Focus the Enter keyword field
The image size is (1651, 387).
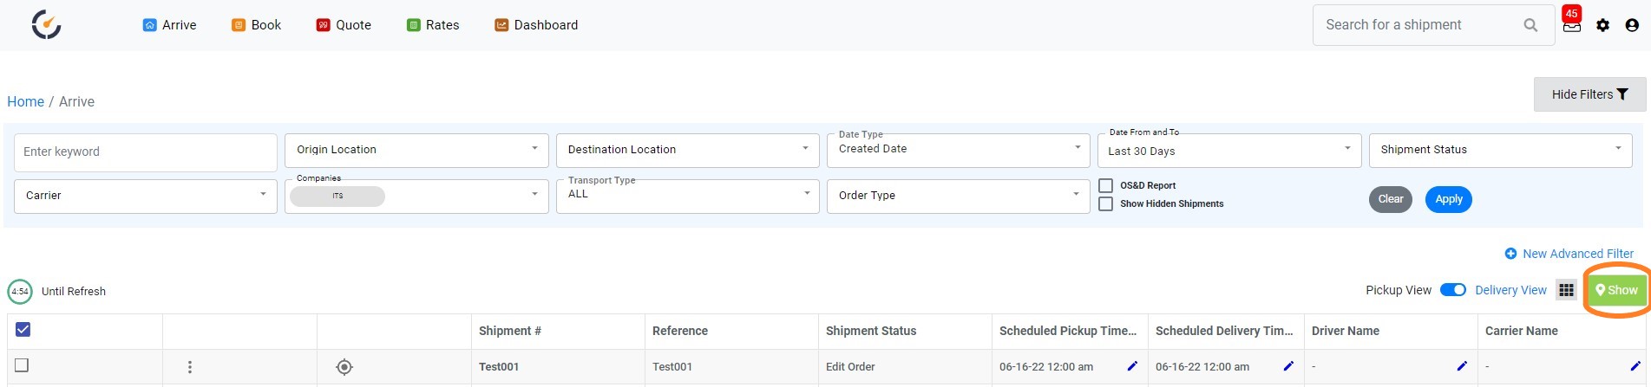pyautogui.click(x=146, y=152)
